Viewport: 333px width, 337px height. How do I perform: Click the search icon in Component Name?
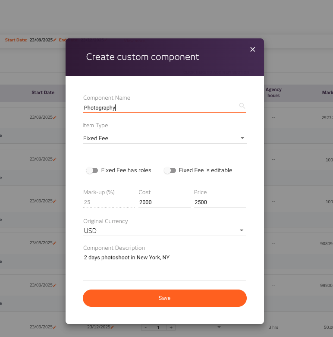coord(242,106)
